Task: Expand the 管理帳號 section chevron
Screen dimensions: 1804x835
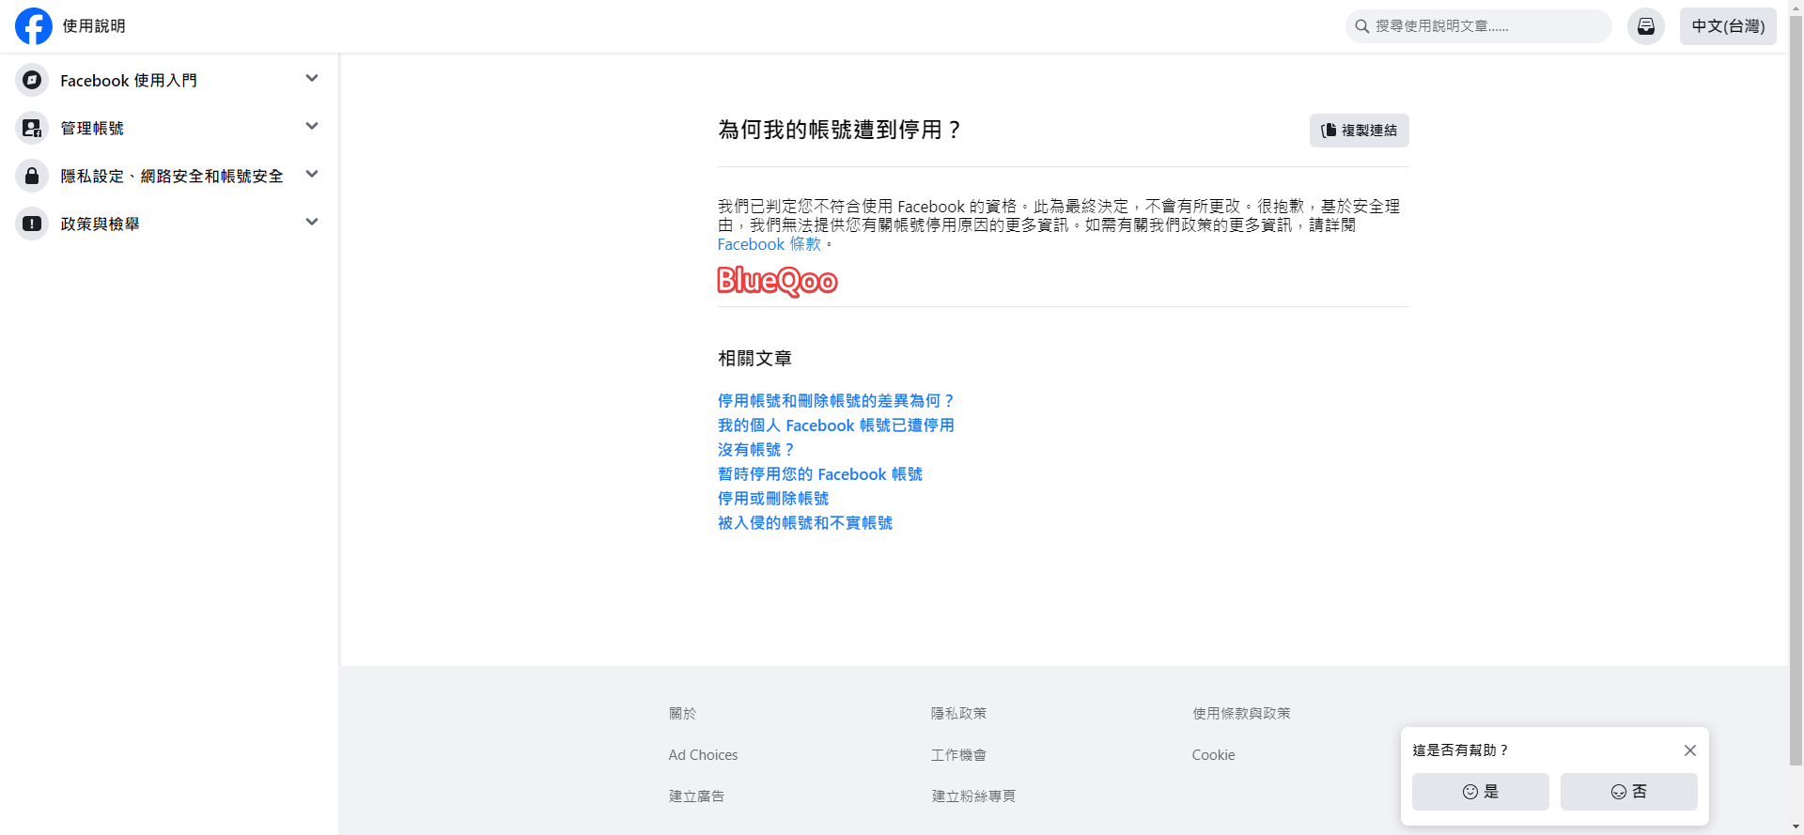Action: coord(312,127)
